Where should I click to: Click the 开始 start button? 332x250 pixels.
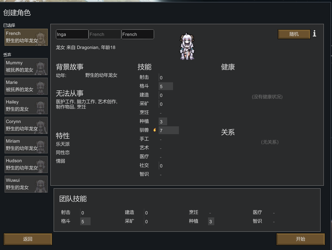click(301, 239)
